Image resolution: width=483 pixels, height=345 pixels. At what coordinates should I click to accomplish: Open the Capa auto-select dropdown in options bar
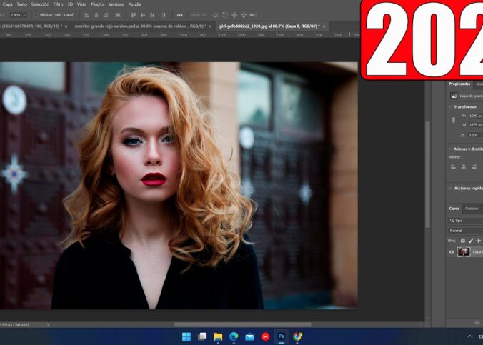[19, 15]
